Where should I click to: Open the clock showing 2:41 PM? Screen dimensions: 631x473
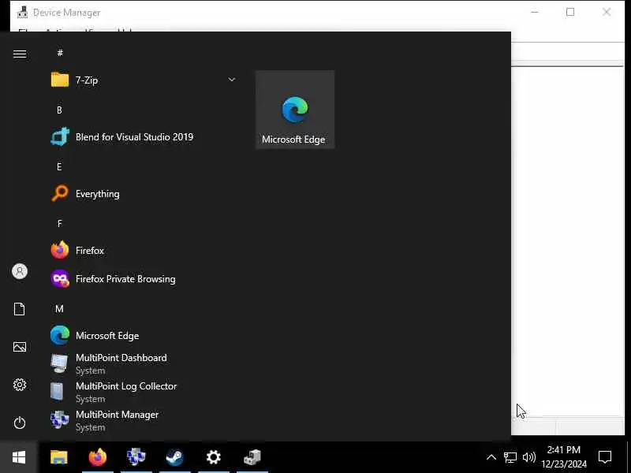tap(564, 457)
